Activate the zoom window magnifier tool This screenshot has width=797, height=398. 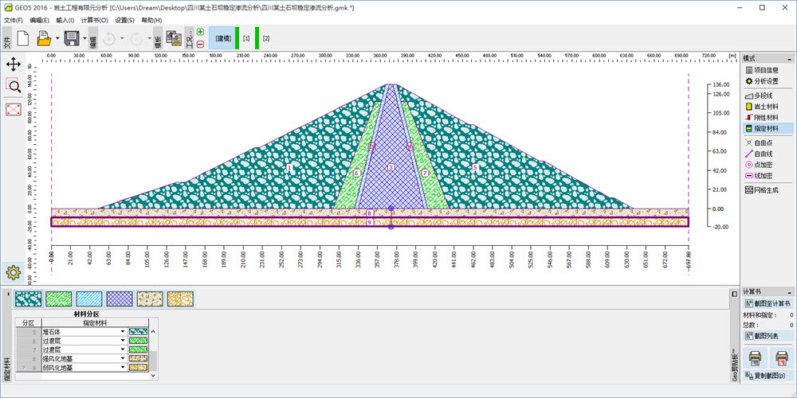tap(14, 85)
